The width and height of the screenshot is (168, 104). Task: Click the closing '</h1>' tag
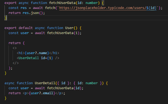[54, 53]
